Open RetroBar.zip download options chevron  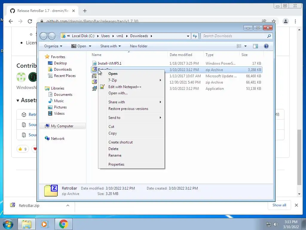pos(68,205)
